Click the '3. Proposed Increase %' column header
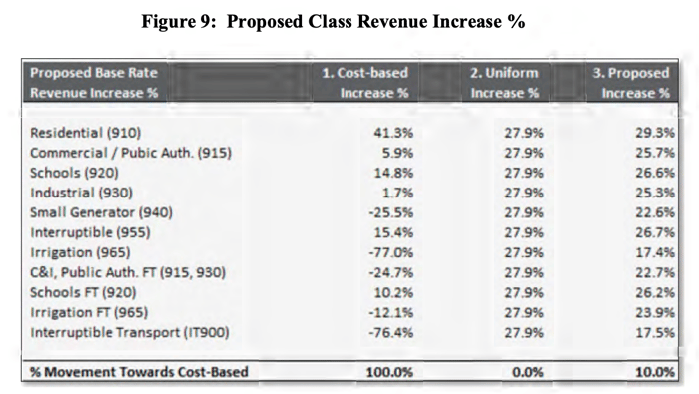Screen dimensions: 699x394 pyautogui.click(x=631, y=83)
